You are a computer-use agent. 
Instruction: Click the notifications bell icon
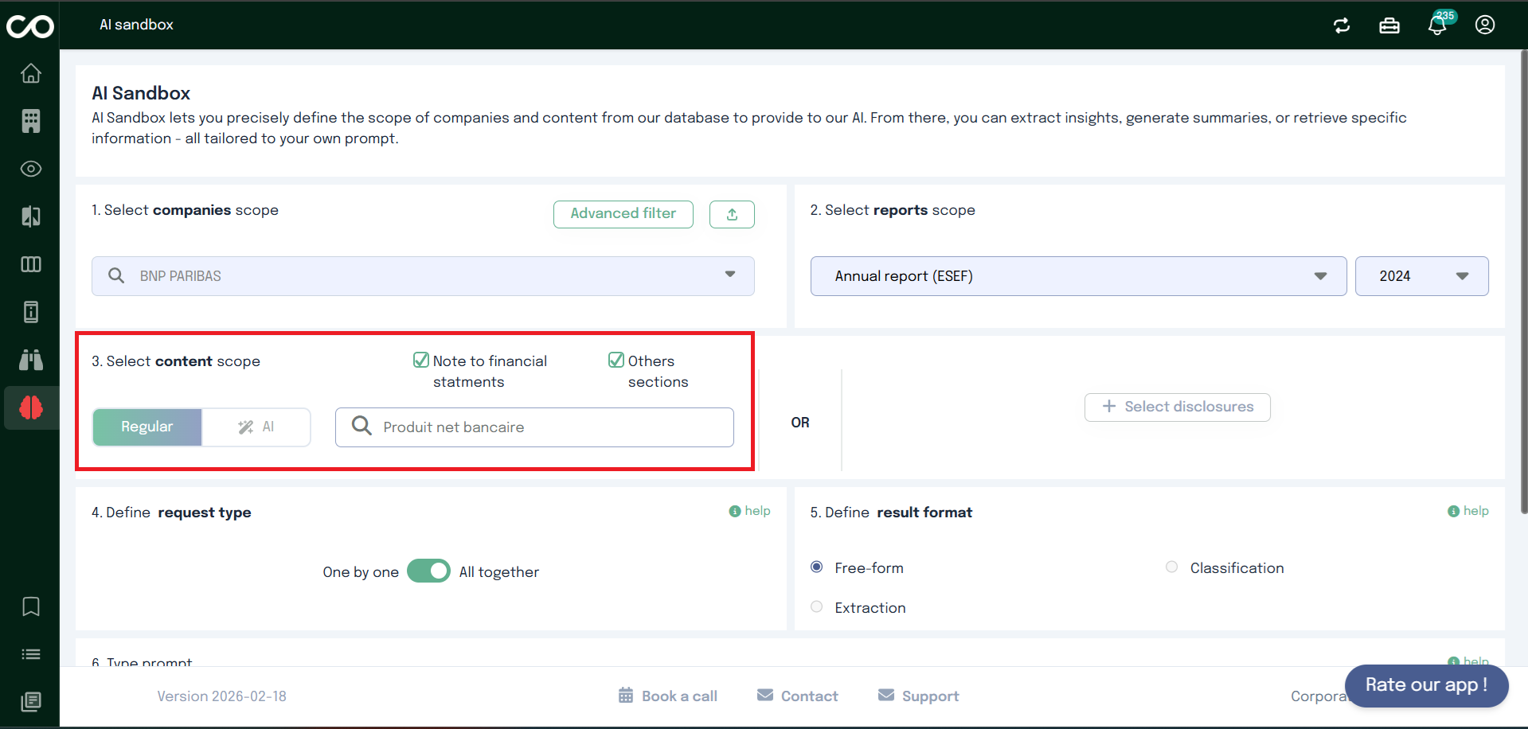[1437, 25]
